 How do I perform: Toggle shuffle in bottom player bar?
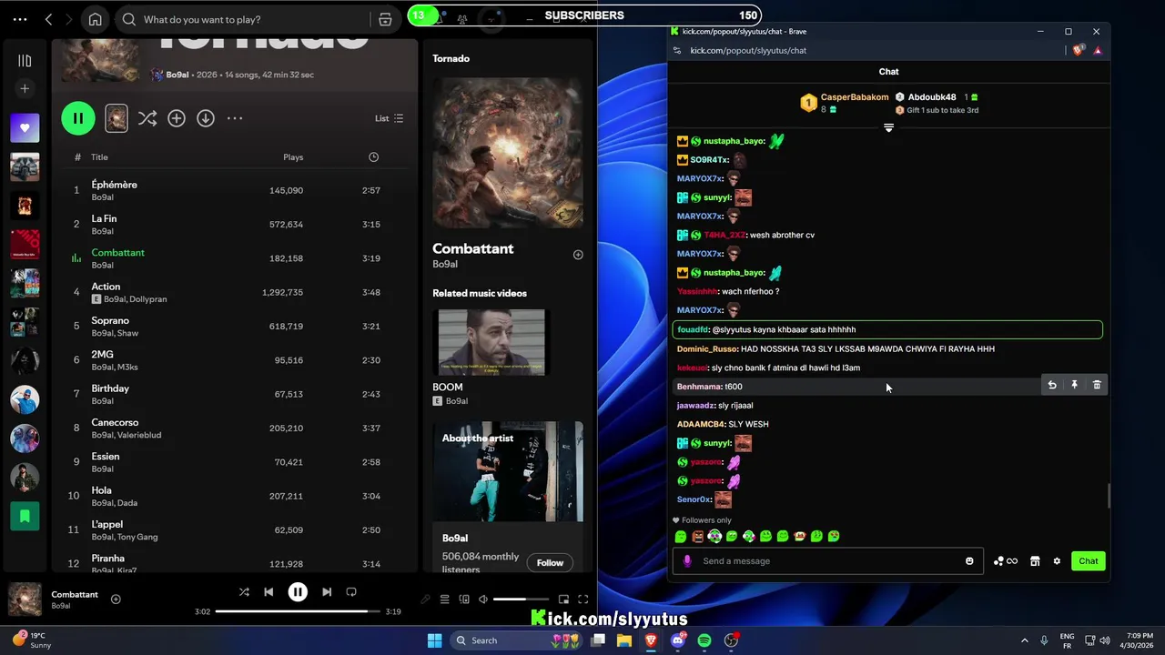[244, 592]
